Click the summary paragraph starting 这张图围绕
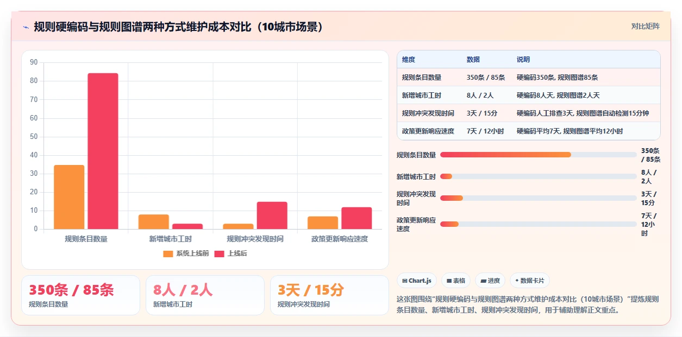The width and height of the screenshot is (682, 337). point(528,304)
